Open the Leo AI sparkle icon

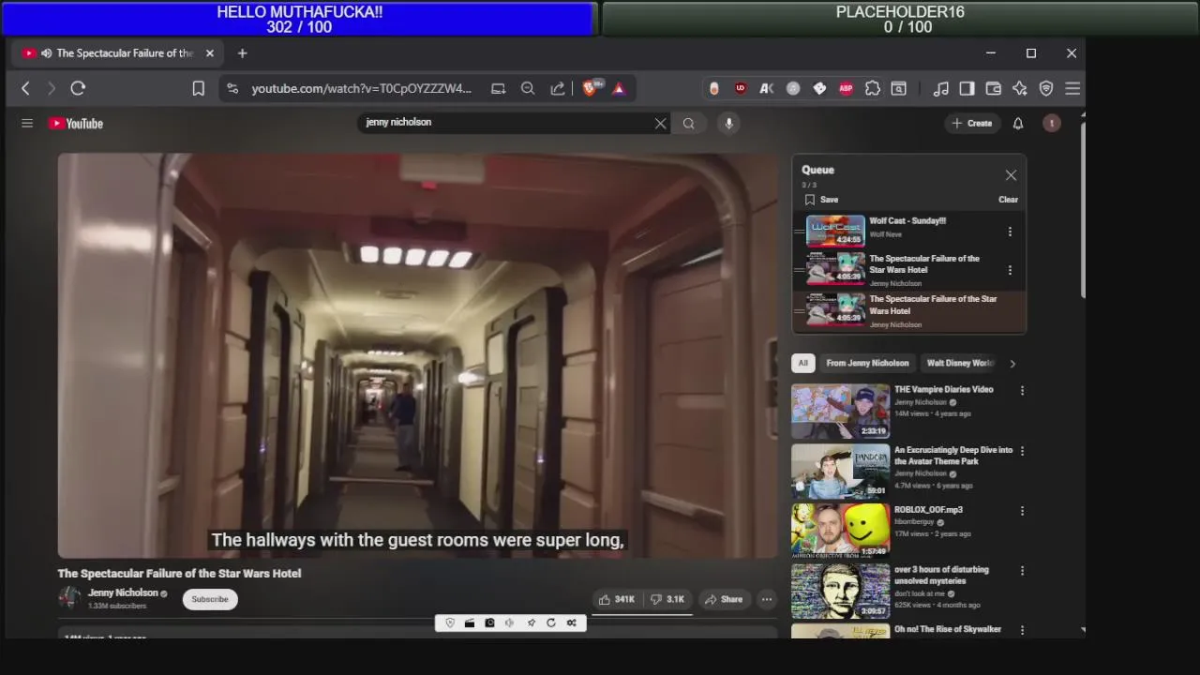(1020, 88)
